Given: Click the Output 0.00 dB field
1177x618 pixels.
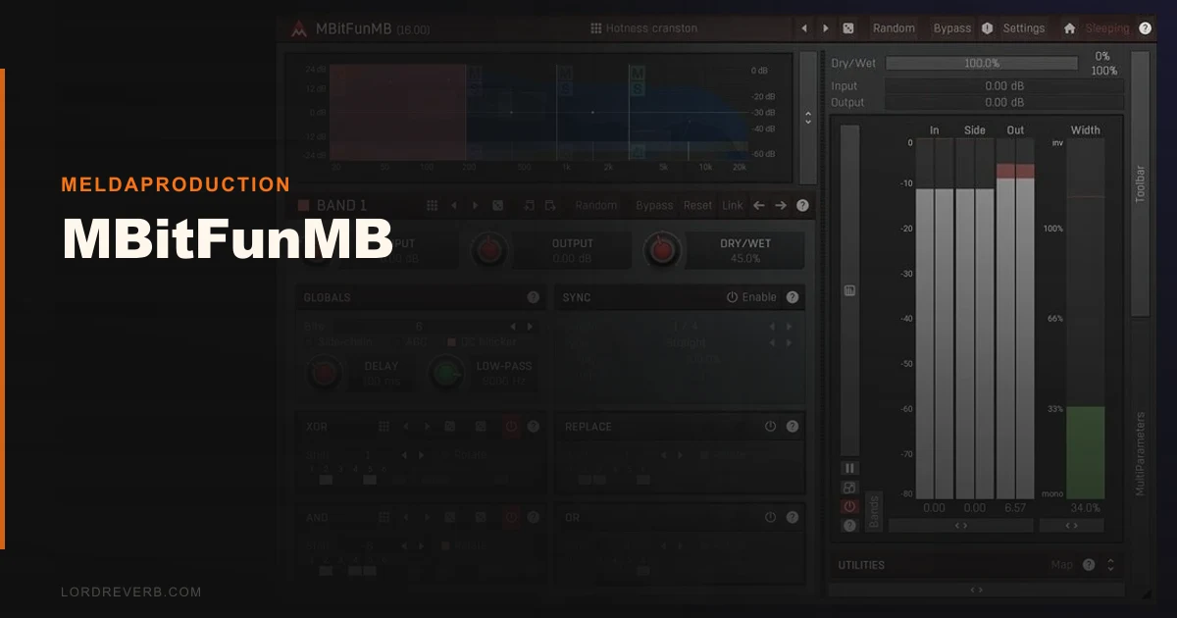Looking at the screenshot, I should pos(1004,102).
